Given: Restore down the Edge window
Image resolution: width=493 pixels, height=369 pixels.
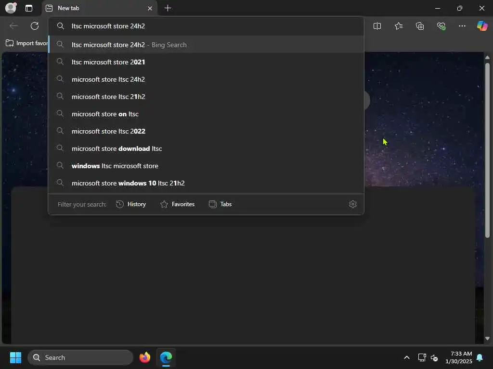Looking at the screenshot, I should [x=459, y=8].
